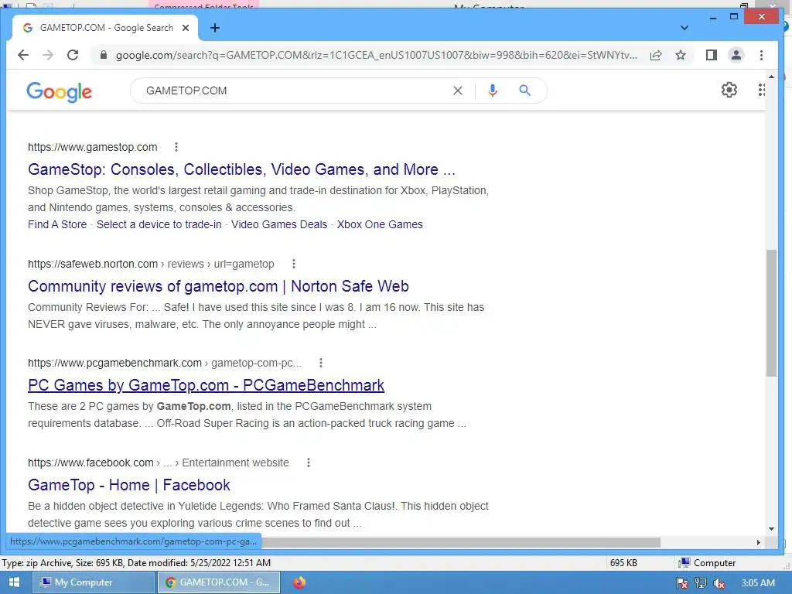
Task: Open the Video Games Deals sitelink
Action: (x=279, y=224)
